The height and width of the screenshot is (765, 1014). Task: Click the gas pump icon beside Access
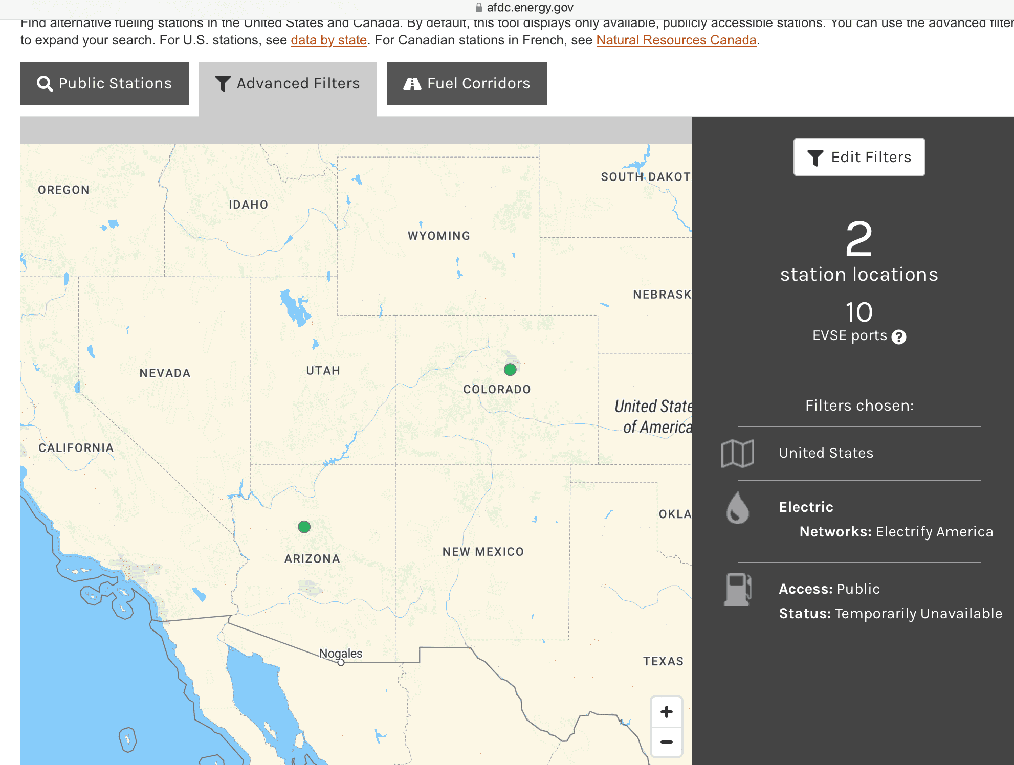coord(737,589)
